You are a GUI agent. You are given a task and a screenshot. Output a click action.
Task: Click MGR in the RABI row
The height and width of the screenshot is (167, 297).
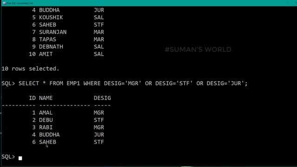[99, 128]
